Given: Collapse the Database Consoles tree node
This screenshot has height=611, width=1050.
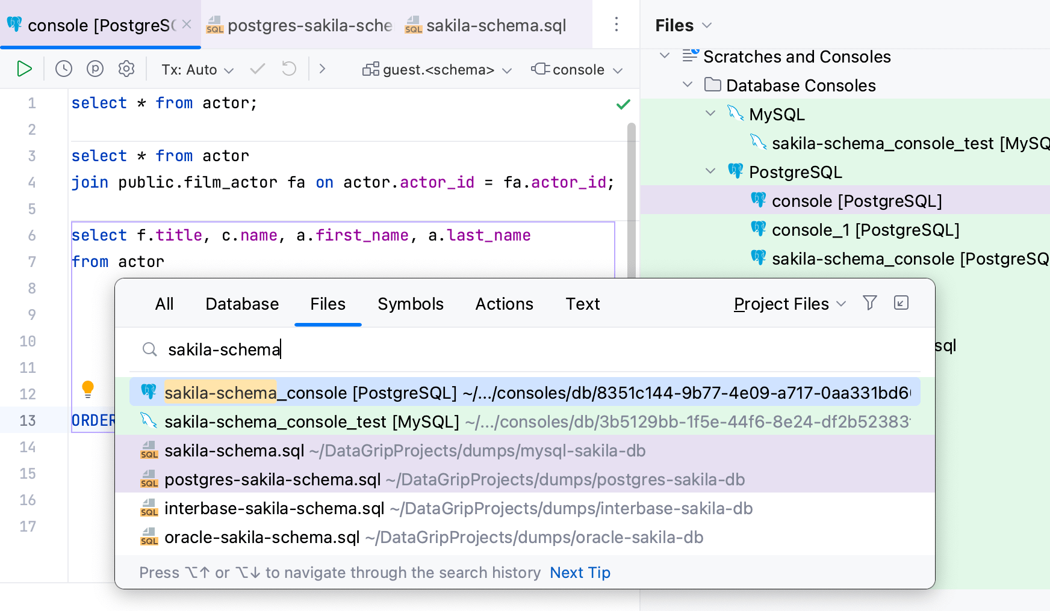Looking at the screenshot, I should [687, 85].
